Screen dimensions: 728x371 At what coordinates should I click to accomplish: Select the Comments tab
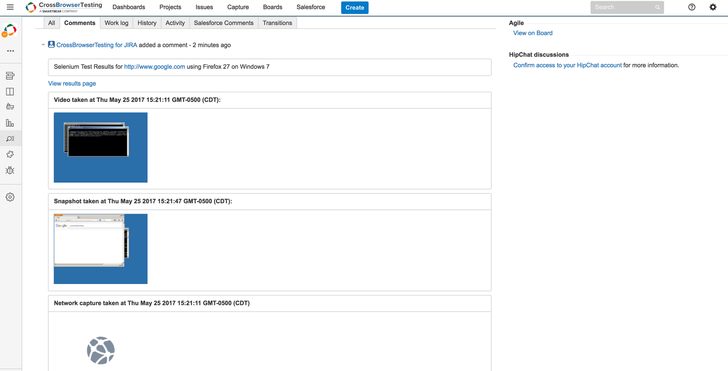pyautogui.click(x=80, y=23)
